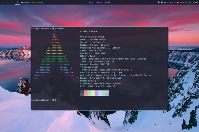Screen dimensions: 199x132
Task: Click the 'Theme: catppuccin-mocha-mauve' line
Action: tap(113, 59)
